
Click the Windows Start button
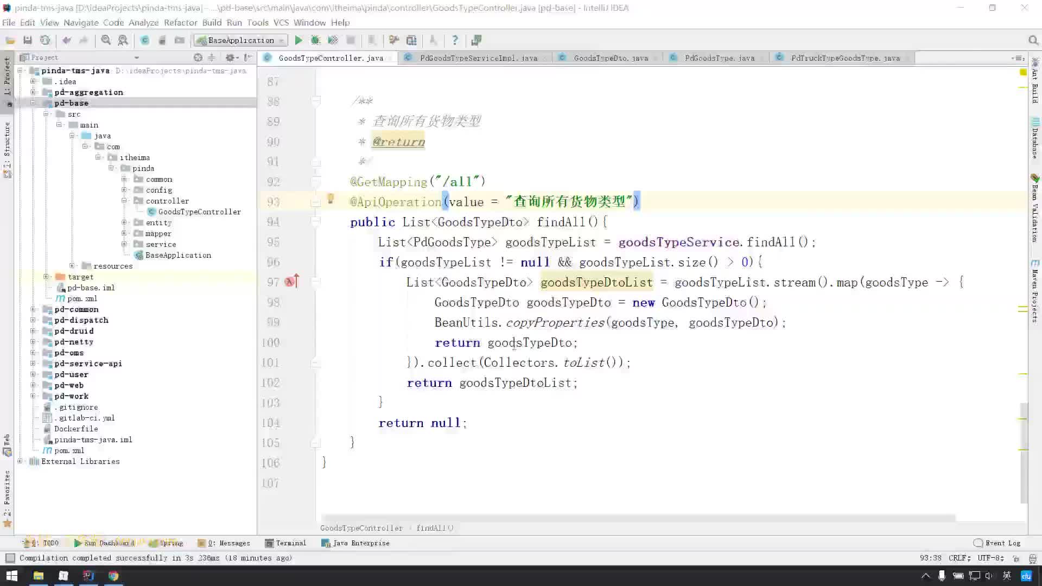coord(11,576)
